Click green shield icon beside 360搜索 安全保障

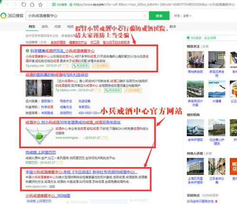(188, 38)
